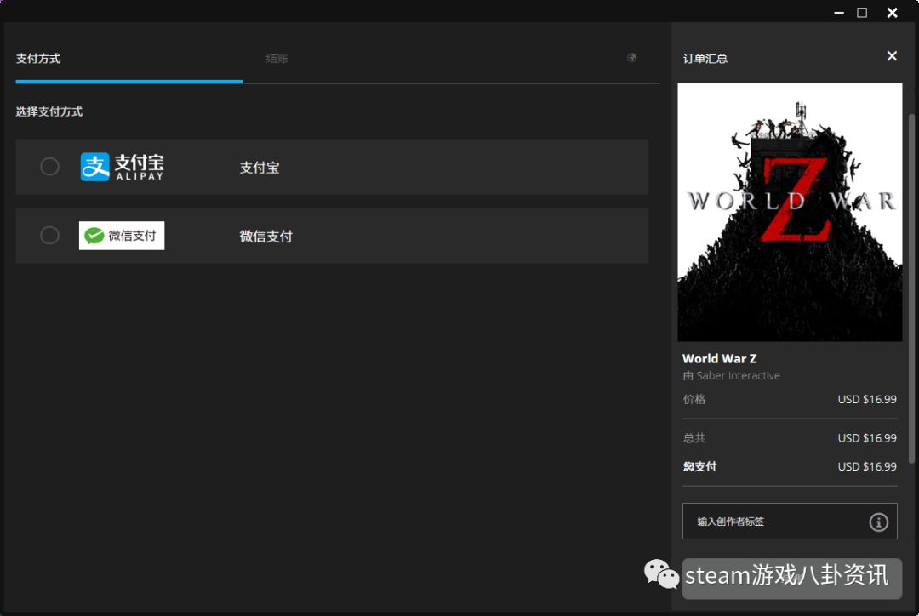
Task: Open the globe language icon
Action: pyautogui.click(x=631, y=58)
